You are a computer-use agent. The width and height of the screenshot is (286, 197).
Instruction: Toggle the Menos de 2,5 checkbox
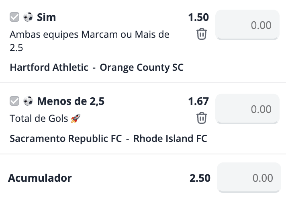click(14, 101)
